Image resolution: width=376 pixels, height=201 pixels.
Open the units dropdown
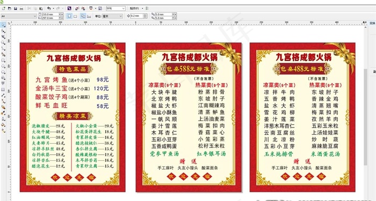(121, 16)
